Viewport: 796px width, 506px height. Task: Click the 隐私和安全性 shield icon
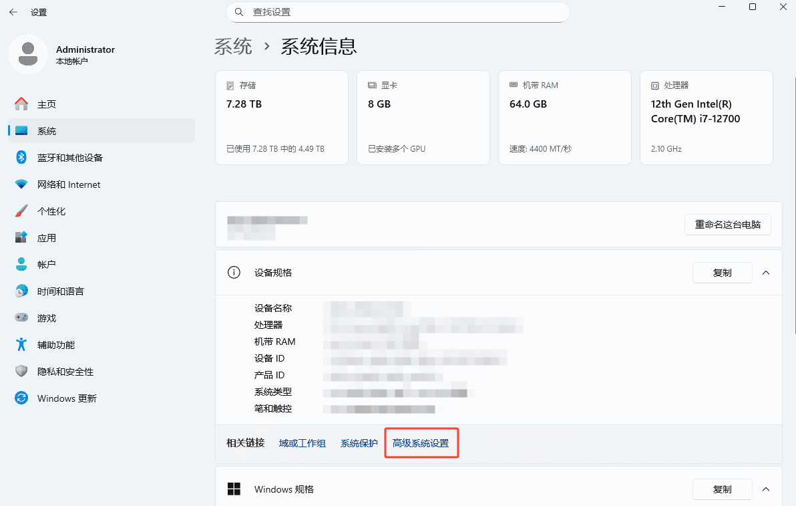pos(21,372)
